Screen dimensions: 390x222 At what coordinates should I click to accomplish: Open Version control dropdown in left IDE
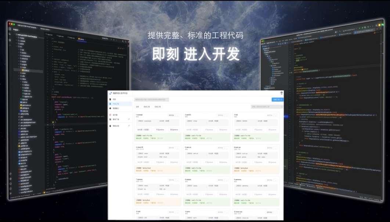[45, 29]
